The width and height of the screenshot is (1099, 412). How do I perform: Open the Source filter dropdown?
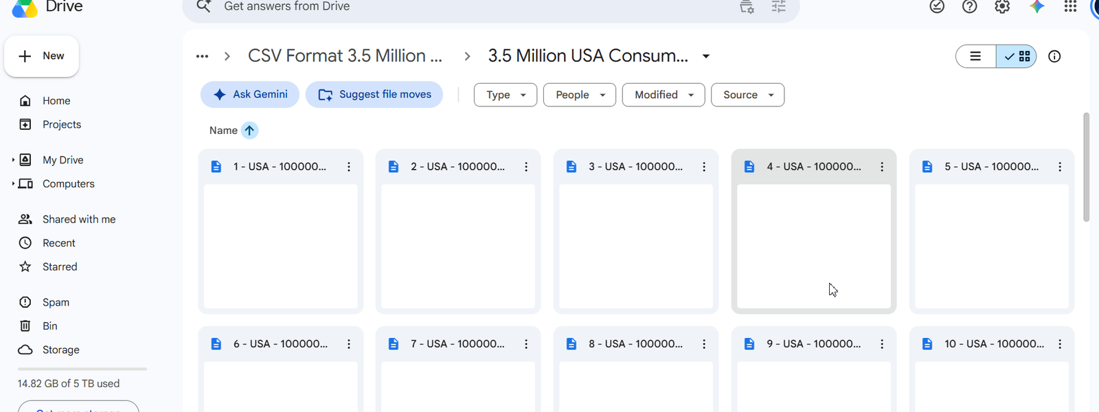click(747, 95)
